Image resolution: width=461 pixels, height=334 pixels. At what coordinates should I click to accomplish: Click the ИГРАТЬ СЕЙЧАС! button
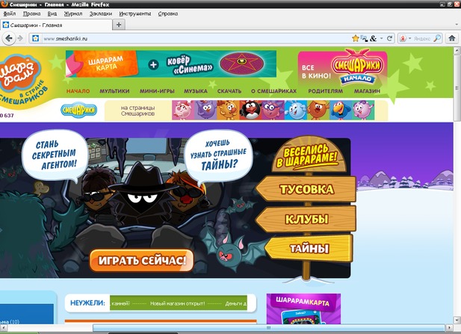click(x=142, y=260)
